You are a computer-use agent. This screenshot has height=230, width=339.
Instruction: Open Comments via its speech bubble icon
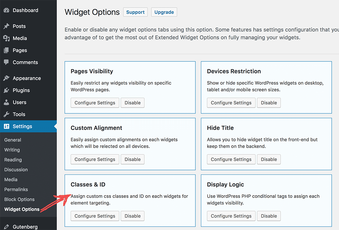pyautogui.click(x=7, y=62)
